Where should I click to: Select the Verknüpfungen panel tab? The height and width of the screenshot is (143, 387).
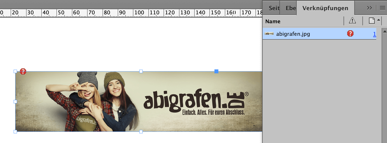(x=325, y=8)
